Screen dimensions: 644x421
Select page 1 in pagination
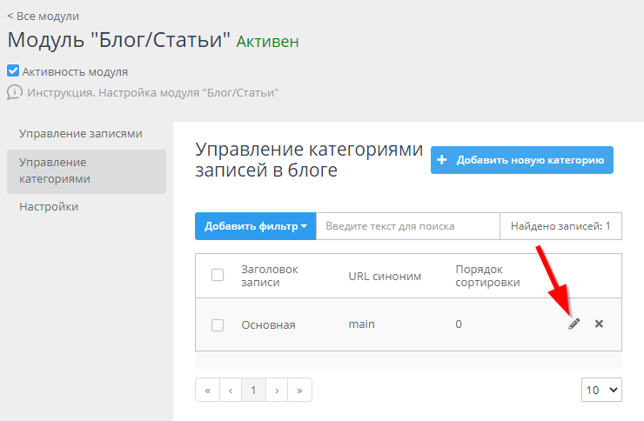(252, 391)
